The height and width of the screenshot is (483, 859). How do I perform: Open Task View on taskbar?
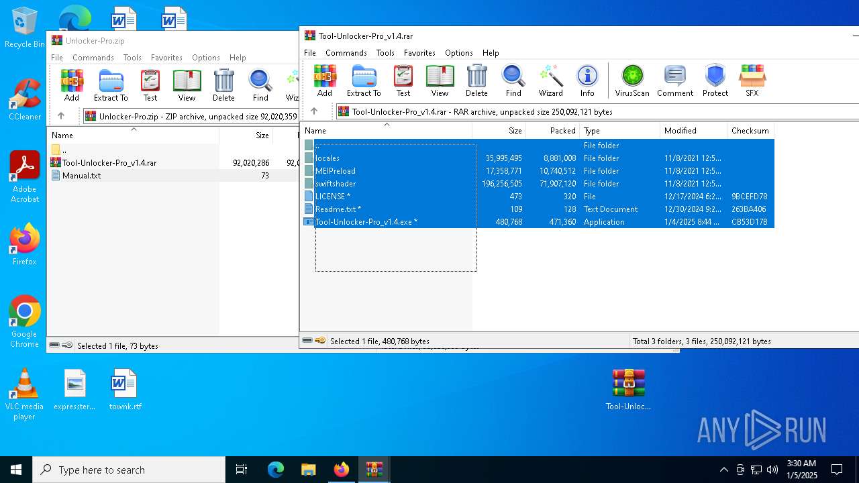[242, 470]
